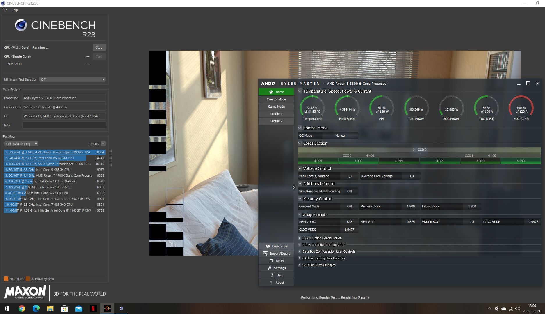Launch Google Chrome from the taskbar
This screenshot has height=314, width=545.
[x=22, y=308]
